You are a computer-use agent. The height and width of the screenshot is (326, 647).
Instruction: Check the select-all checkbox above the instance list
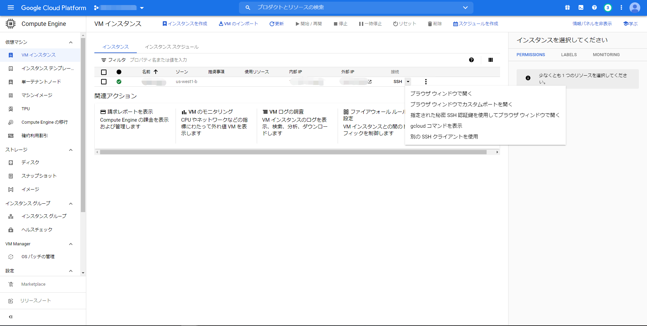pos(104,72)
